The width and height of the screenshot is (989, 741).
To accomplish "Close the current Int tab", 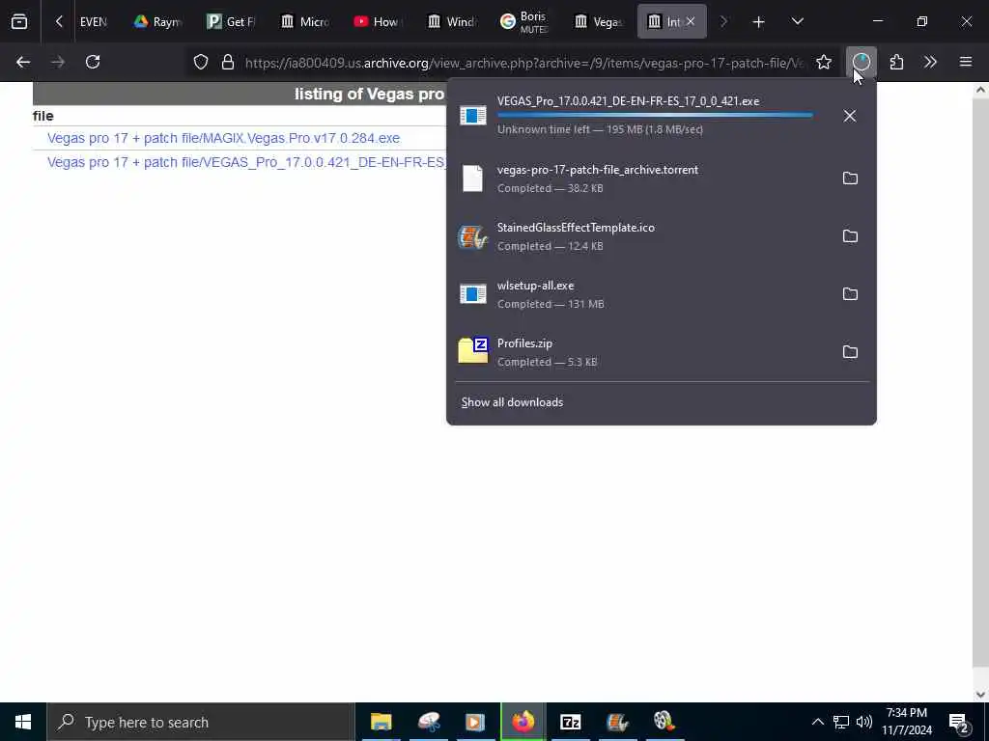I will (x=691, y=22).
